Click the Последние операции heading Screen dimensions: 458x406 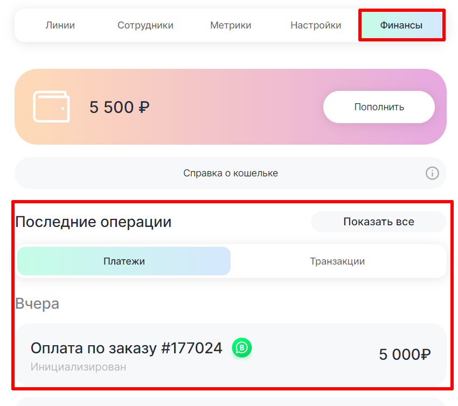(93, 222)
